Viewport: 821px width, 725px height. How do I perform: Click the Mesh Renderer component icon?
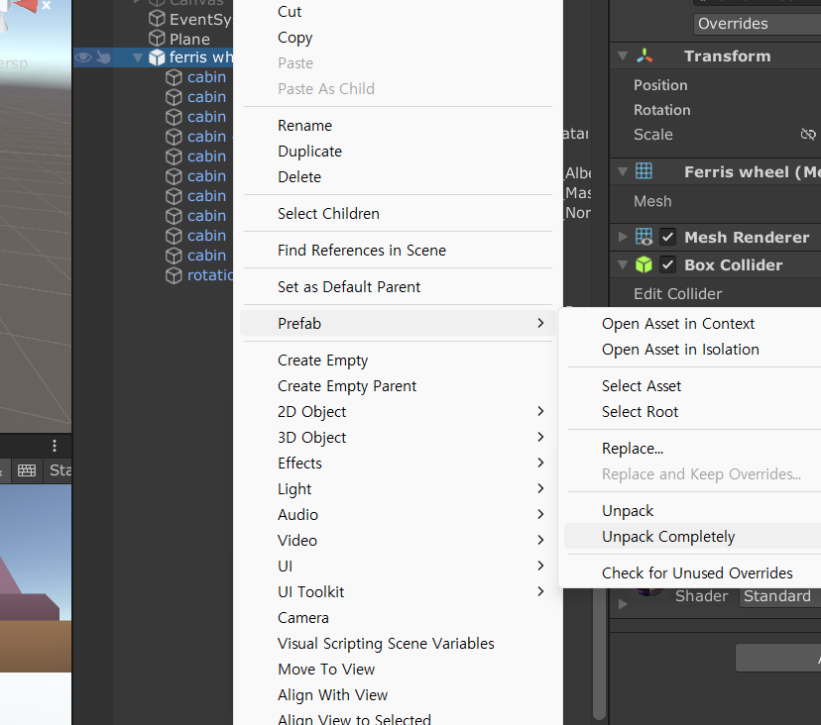pos(644,237)
